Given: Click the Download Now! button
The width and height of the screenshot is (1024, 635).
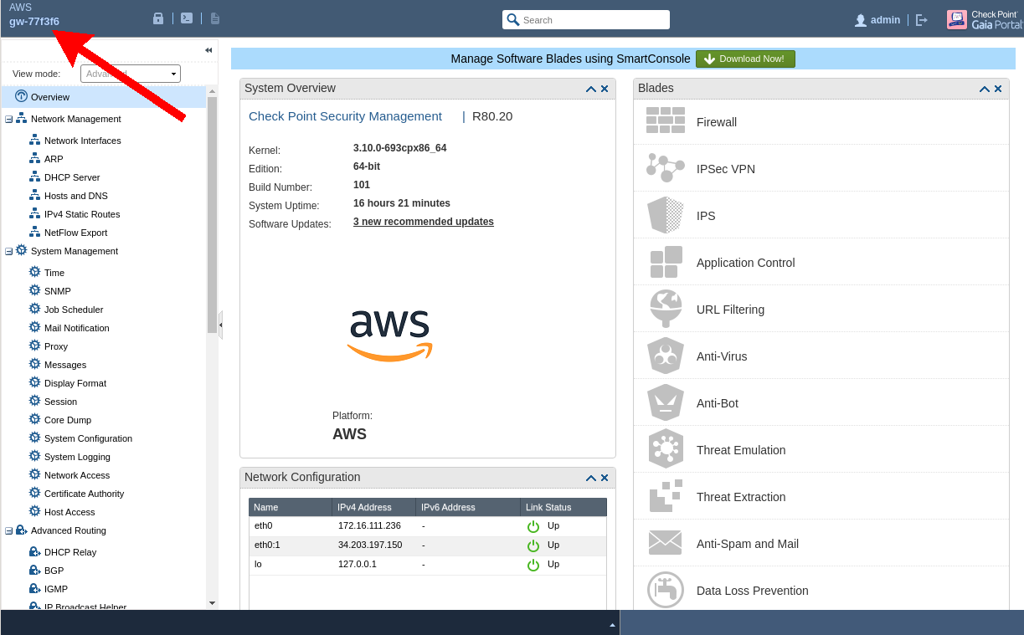Looking at the screenshot, I should [745, 59].
